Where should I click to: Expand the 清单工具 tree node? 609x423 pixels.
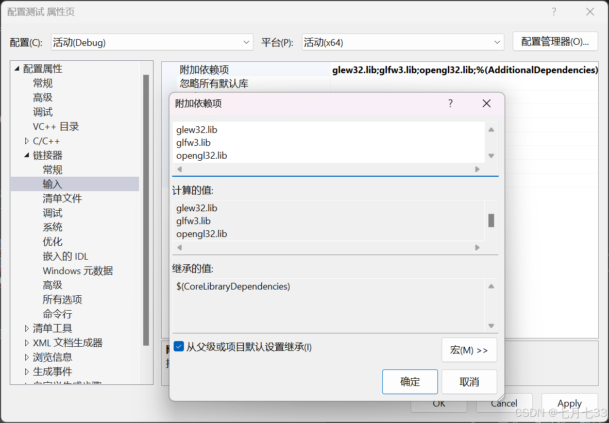(x=27, y=328)
